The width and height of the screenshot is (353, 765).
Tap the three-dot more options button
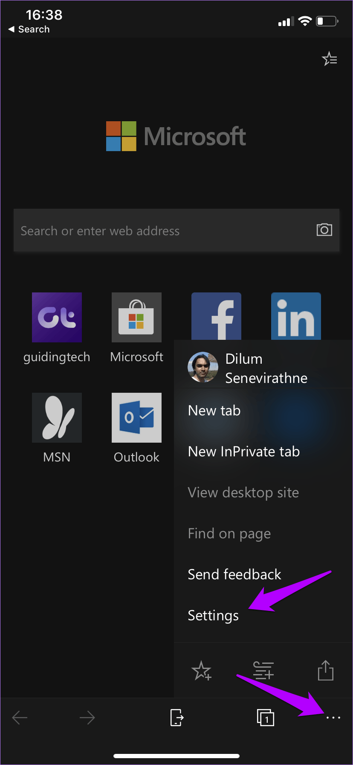[x=333, y=718]
